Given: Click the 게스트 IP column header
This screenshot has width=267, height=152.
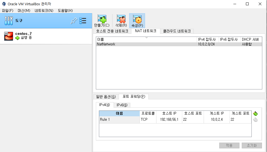Looking at the screenshot, I should tap(217, 114).
